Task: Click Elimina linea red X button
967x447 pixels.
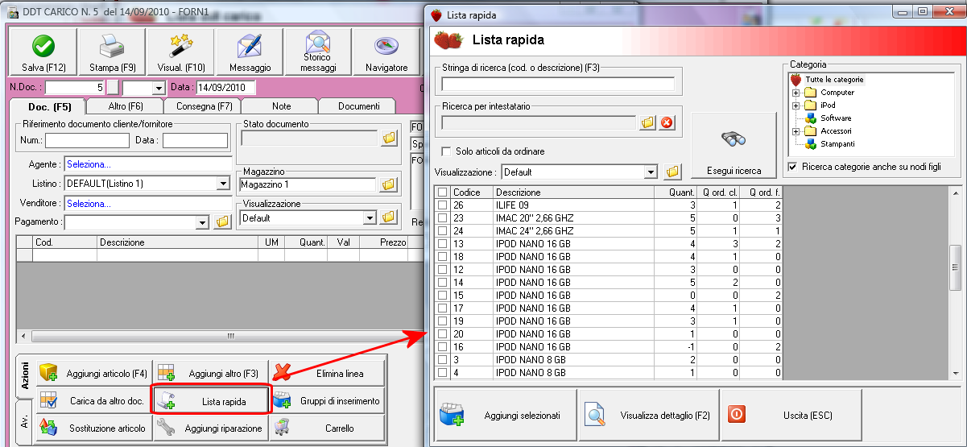Action: pos(328,373)
